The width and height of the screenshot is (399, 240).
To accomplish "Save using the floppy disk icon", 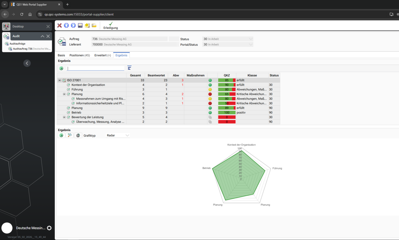I will tap(80, 26).
